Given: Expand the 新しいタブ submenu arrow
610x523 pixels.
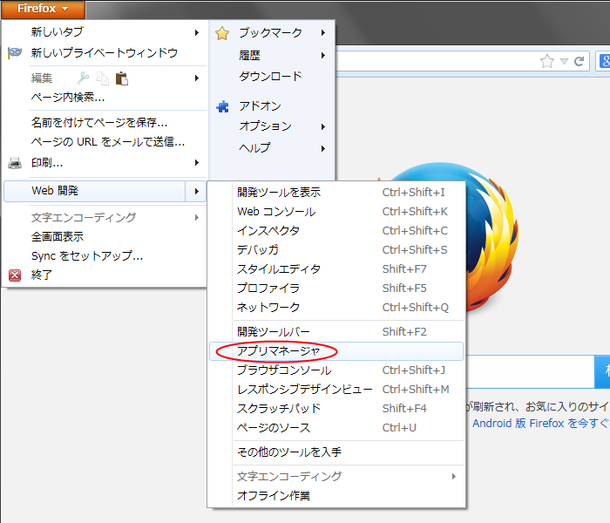Looking at the screenshot, I should pyautogui.click(x=197, y=33).
